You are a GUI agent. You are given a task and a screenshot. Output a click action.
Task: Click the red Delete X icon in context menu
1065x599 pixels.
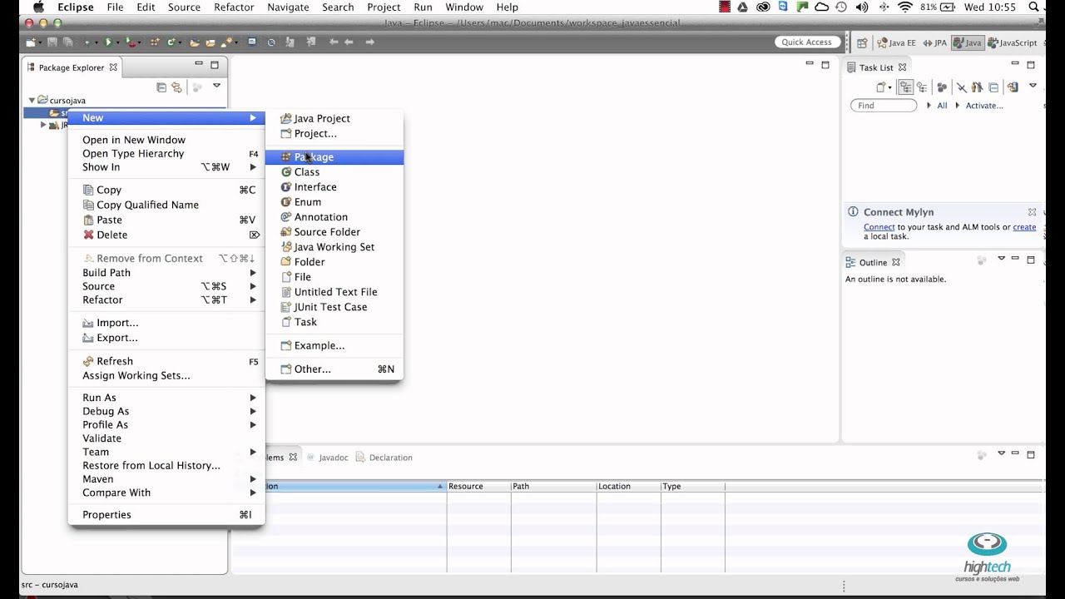pyautogui.click(x=88, y=235)
